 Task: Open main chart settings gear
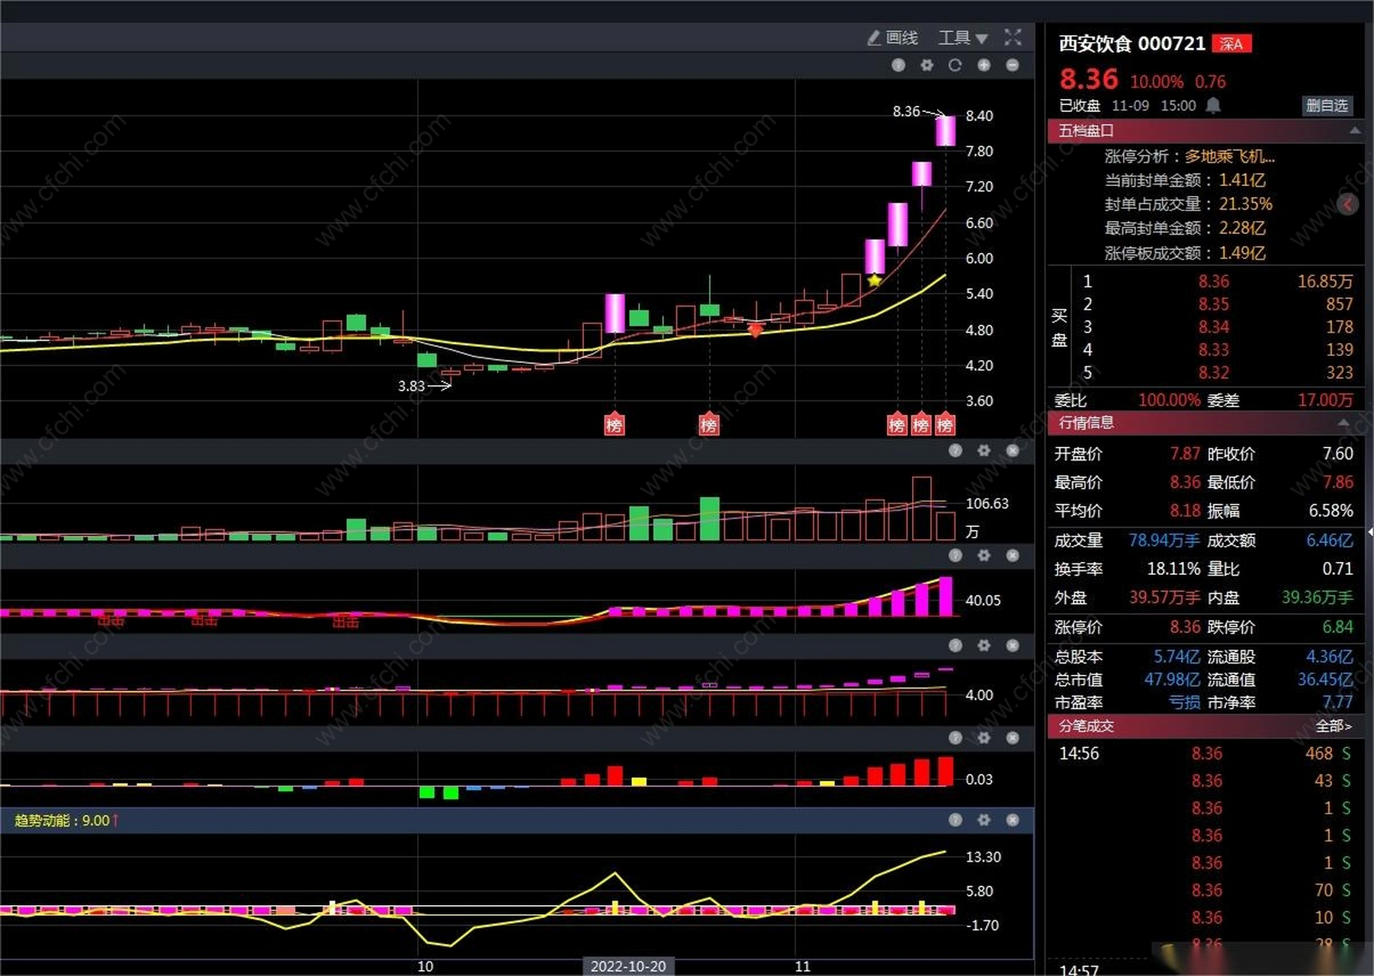(x=926, y=66)
